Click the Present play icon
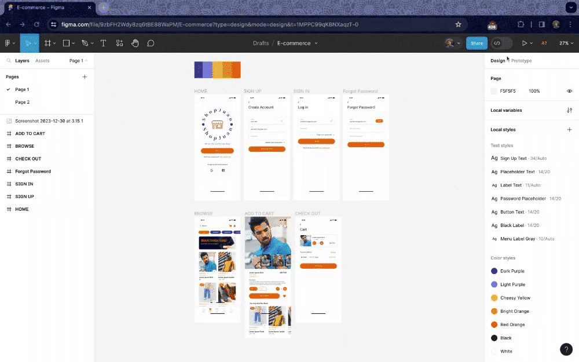 pyautogui.click(x=524, y=43)
